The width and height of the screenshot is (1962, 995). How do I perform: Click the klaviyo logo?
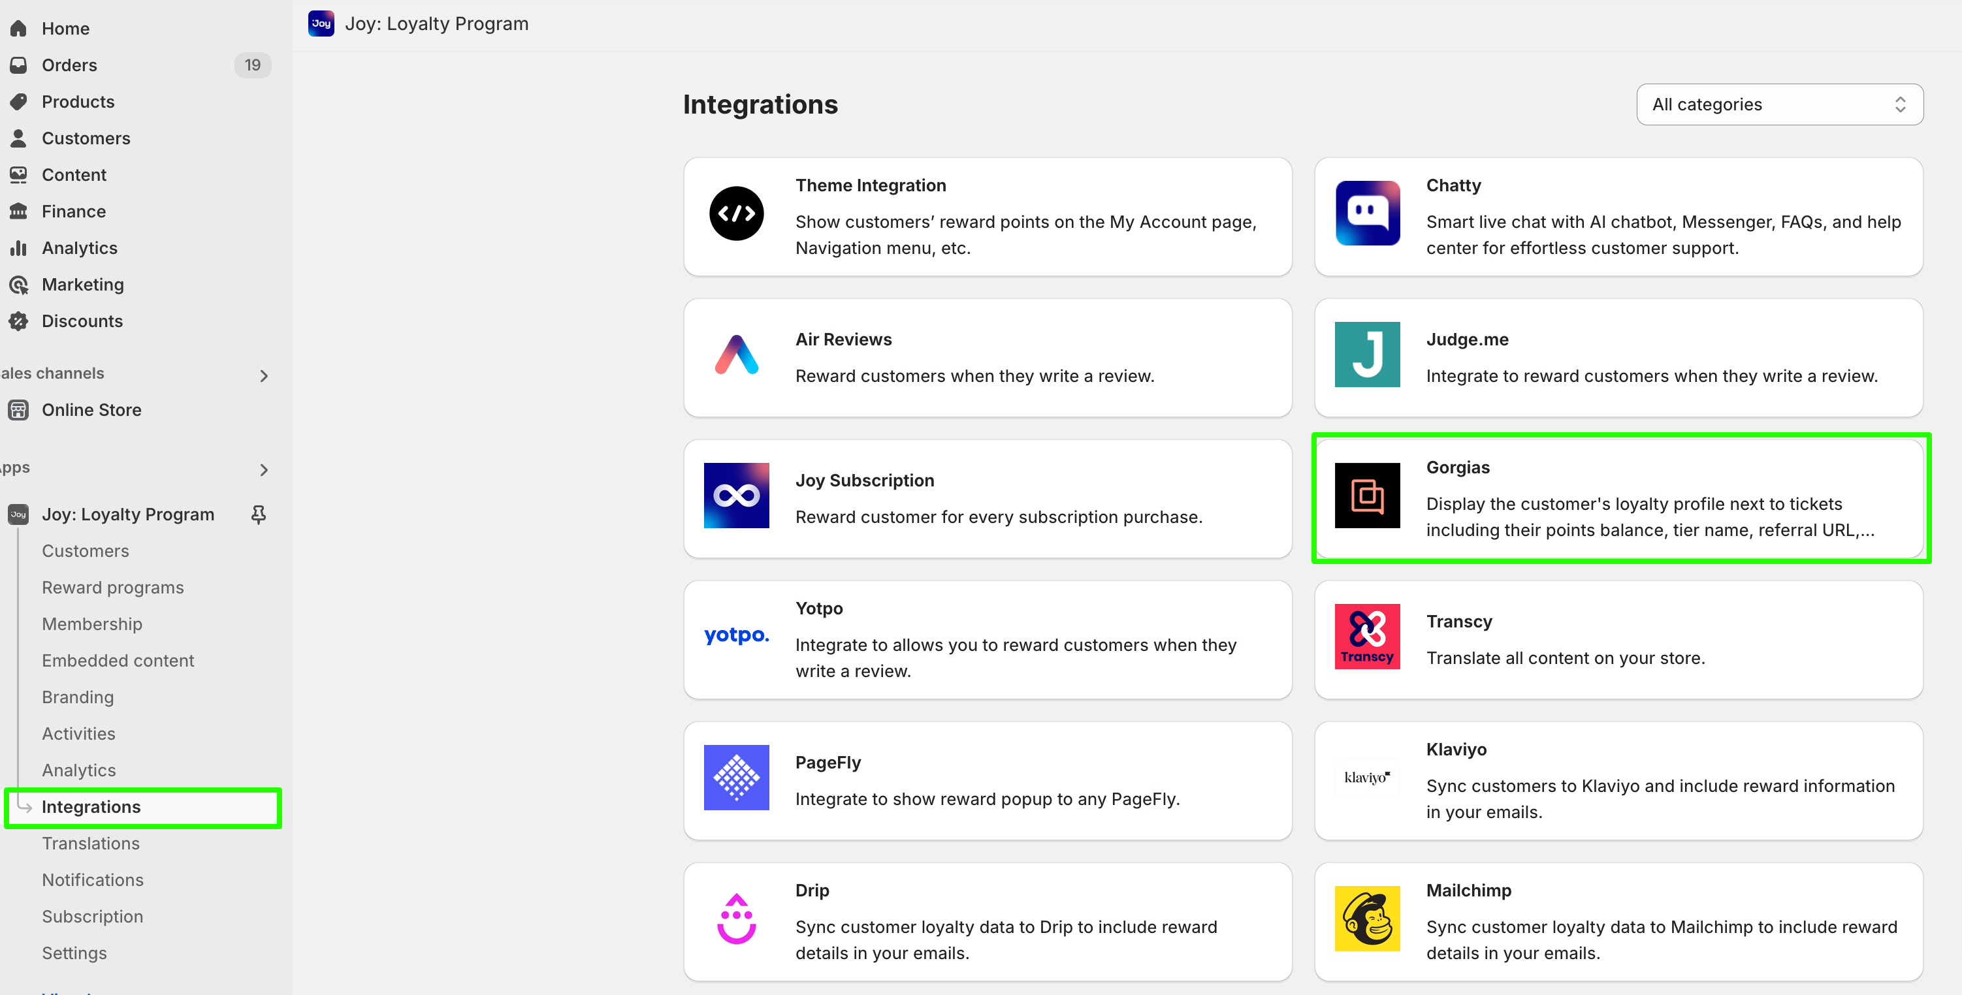coord(1367,778)
